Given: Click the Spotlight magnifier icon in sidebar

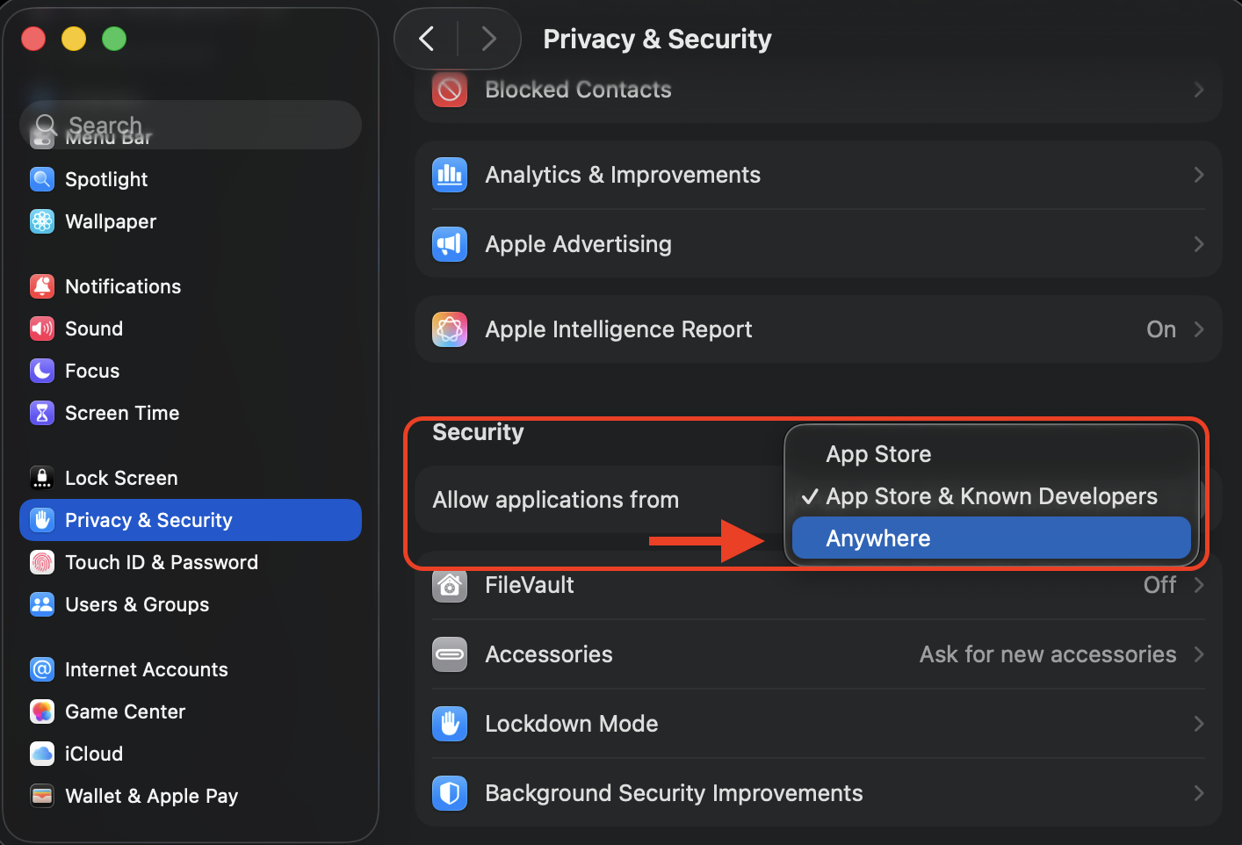Looking at the screenshot, I should click(x=42, y=179).
